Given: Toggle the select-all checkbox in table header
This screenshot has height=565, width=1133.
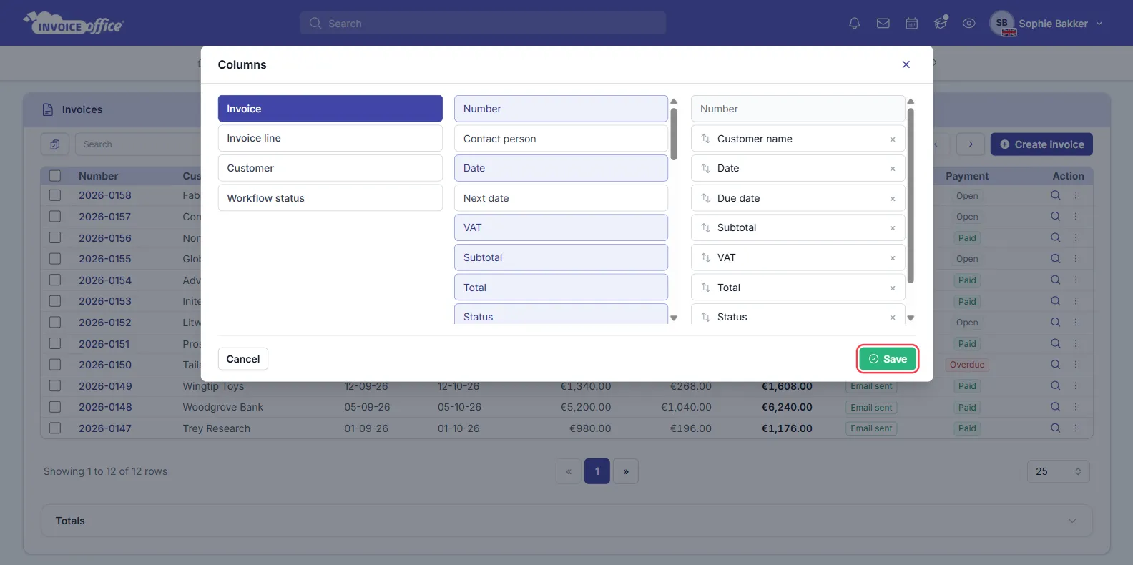Looking at the screenshot, I should click(x=55, y=176).
